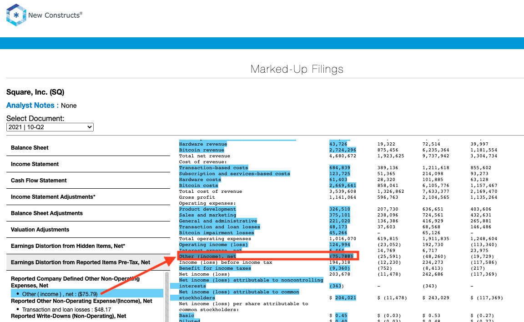The height and width of the screenshot is (322, 524).
Task: Click 'Benefit for income taxes' highlighted line
Action: (215, 268)
